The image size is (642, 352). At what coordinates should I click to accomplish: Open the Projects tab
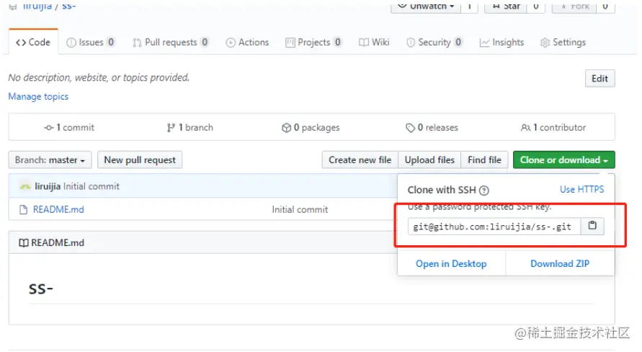pyautogui.click(x=313, y=43)
